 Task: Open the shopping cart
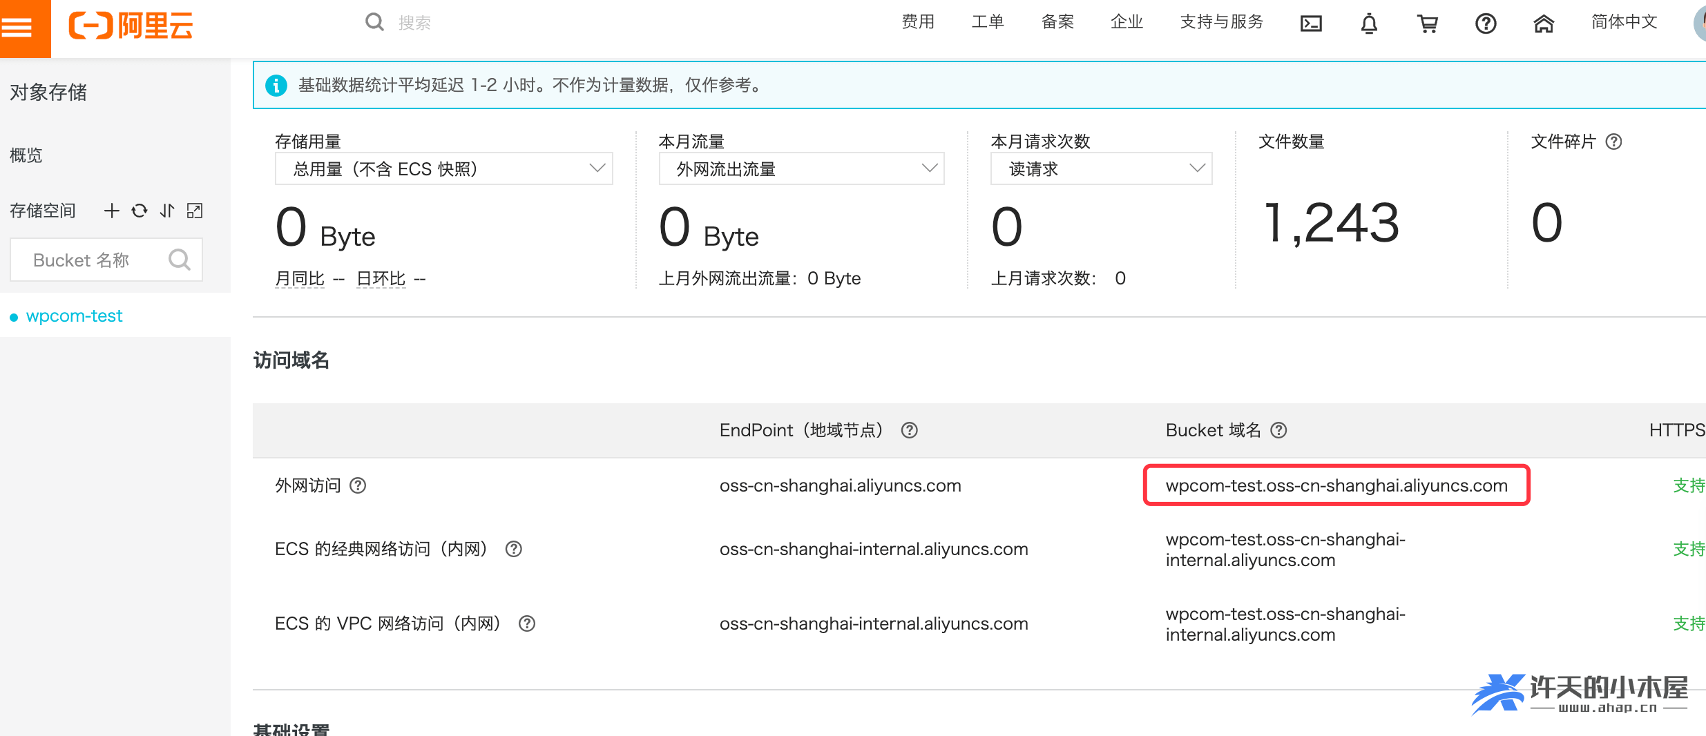click(x=1428, y=23)
